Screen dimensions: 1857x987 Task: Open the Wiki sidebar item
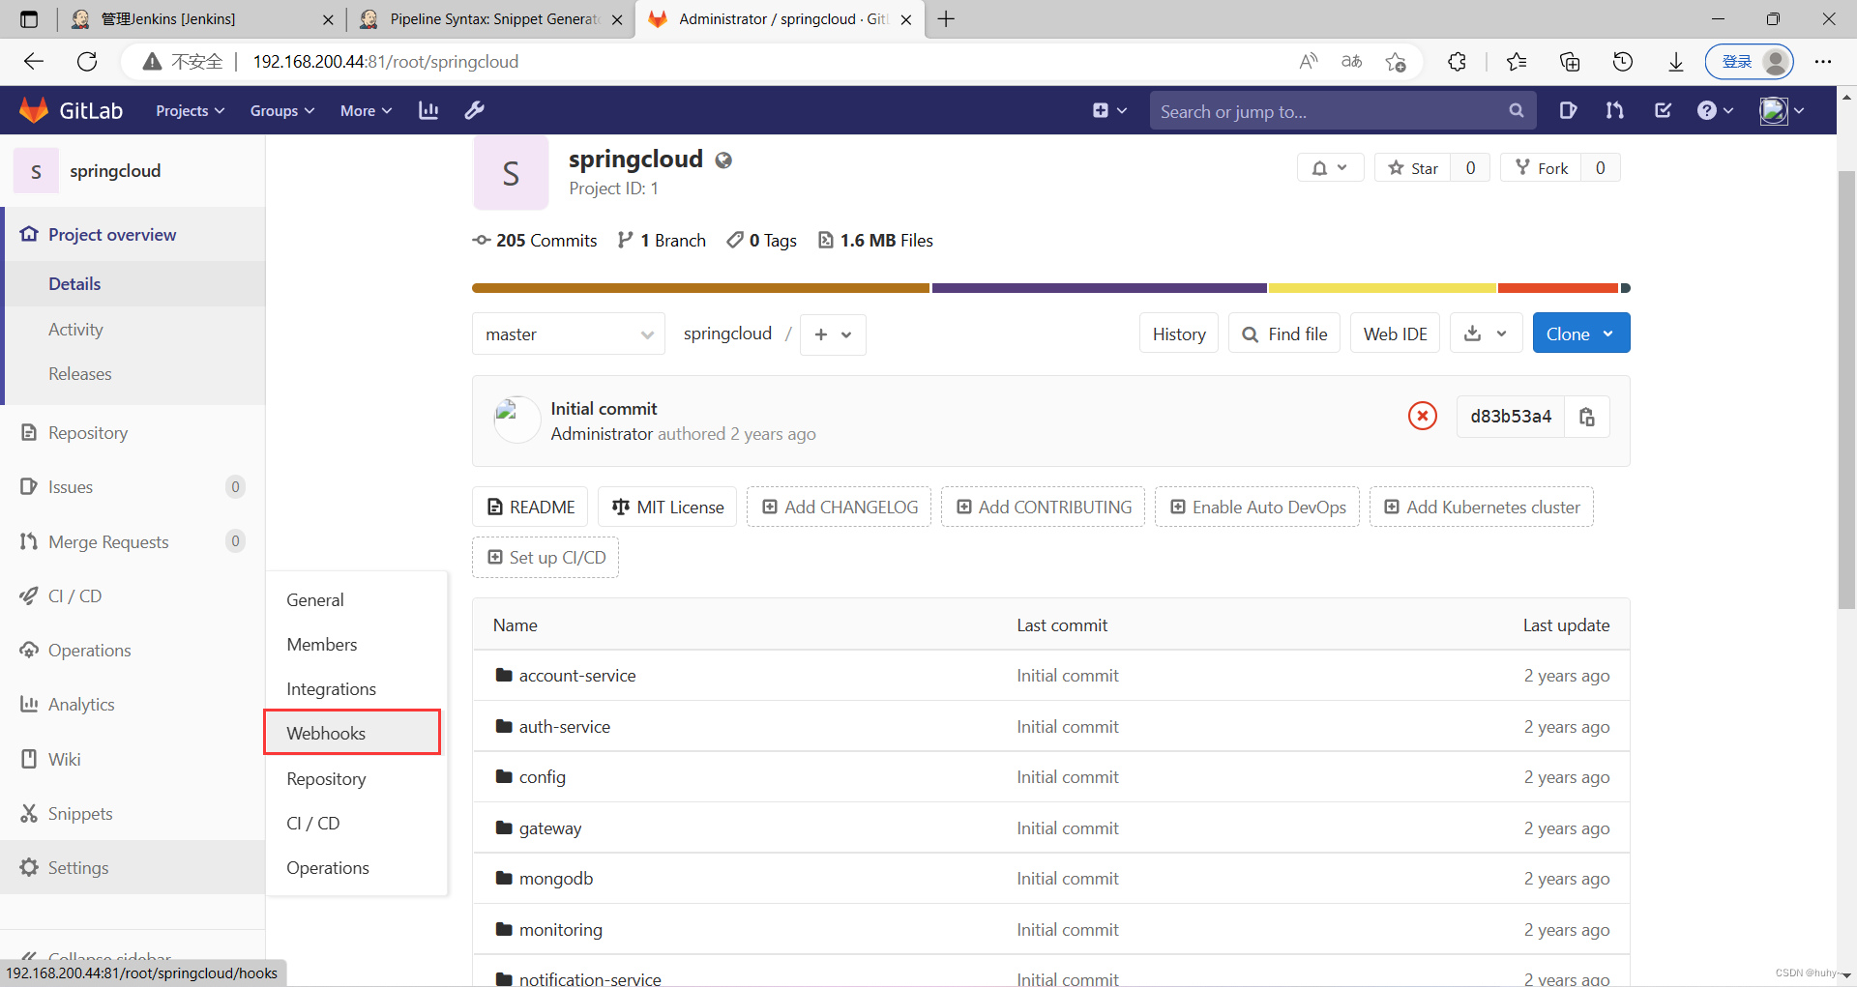click(x=64, y=759)
